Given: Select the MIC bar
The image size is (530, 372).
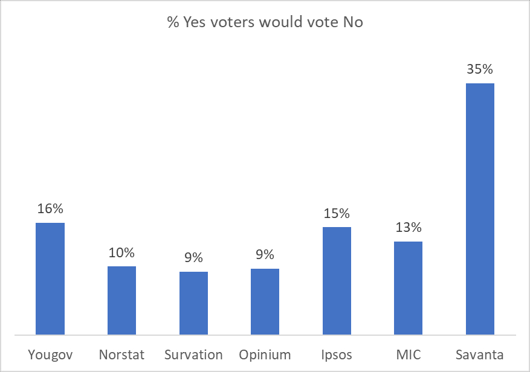Looking at the screenshot, I should [408, 287].
